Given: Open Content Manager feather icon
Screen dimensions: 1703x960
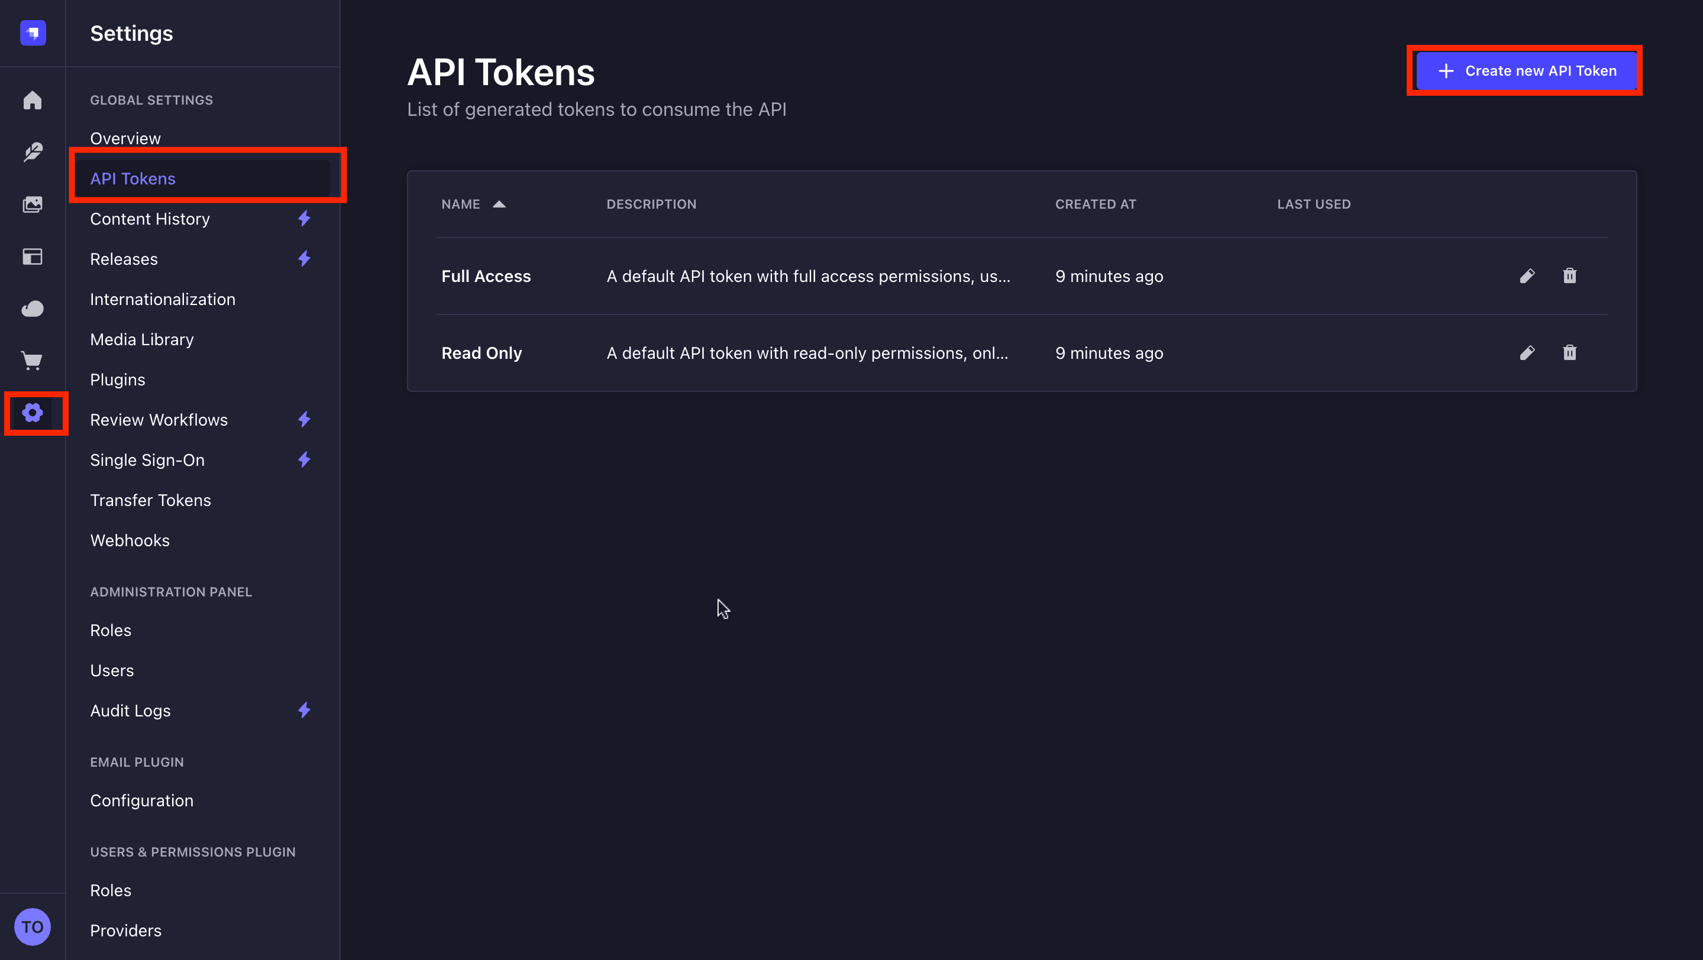Looking at the screenshot, I should [x=33, y=152].
